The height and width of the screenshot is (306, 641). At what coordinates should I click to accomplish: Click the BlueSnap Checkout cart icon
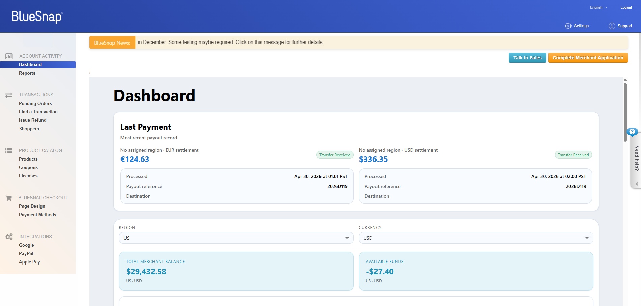[9, 198]
